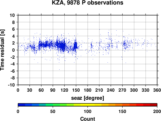Click the dark blue end of the colorbar
This screenshot has height=121, width=161.
(22, 105)
